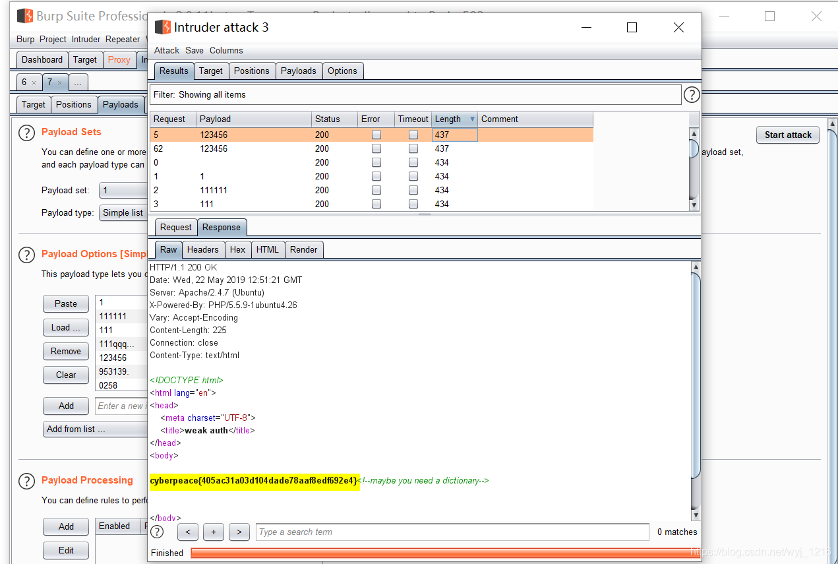Switch to Hex response view tab

click(x=238, y=249)
